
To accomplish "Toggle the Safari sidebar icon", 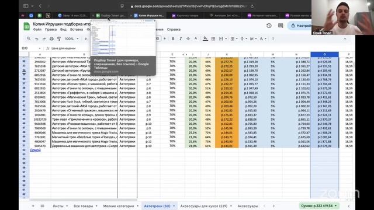I will point(26,6).
